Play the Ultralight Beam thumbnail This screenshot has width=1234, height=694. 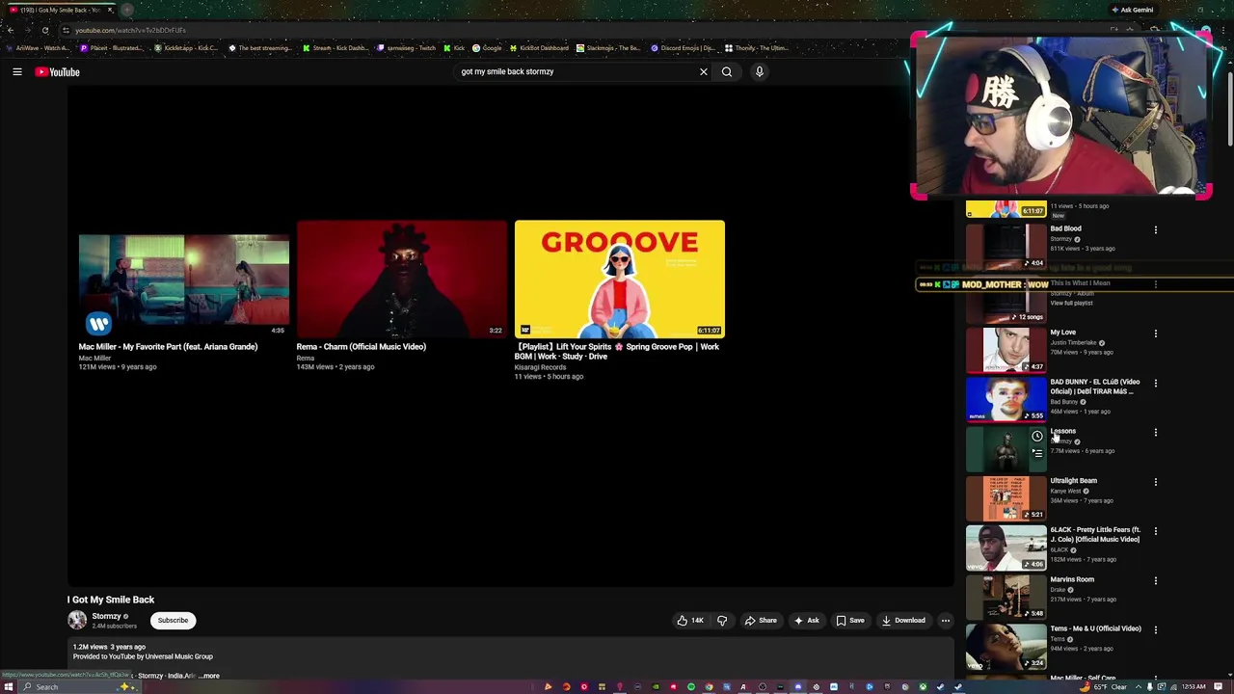click(1006, 498)
